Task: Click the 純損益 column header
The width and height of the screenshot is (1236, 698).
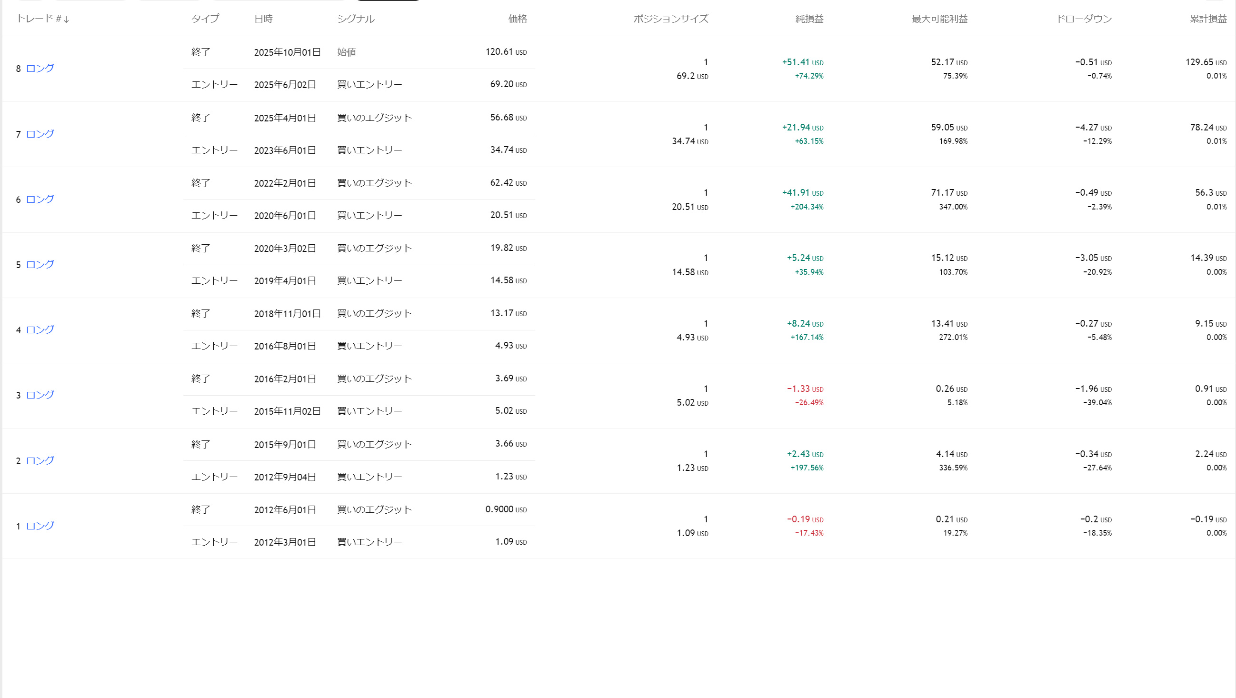Action: click(809, 19)
